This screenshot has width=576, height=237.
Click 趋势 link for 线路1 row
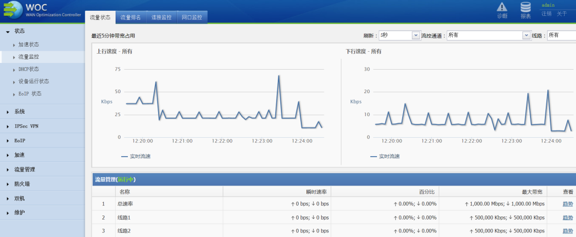[568, 218]
